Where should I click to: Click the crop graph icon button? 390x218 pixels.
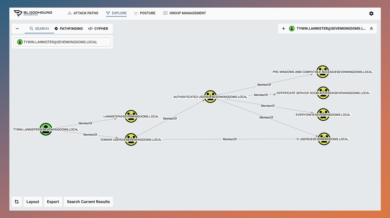coord(17,202)
